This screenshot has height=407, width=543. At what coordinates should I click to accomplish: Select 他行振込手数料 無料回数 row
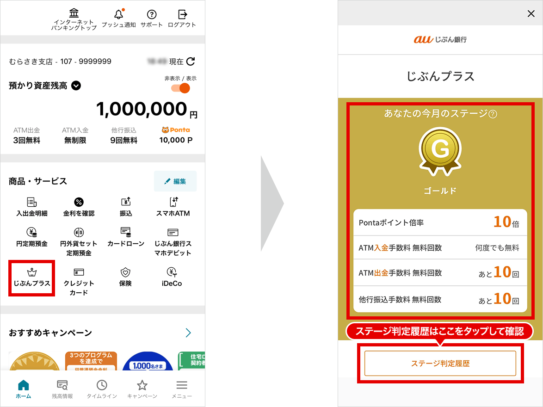tap(440, 299)
